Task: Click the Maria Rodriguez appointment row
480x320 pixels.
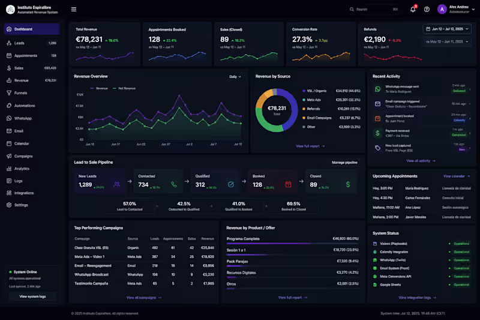Action: (x=422, y=189)
